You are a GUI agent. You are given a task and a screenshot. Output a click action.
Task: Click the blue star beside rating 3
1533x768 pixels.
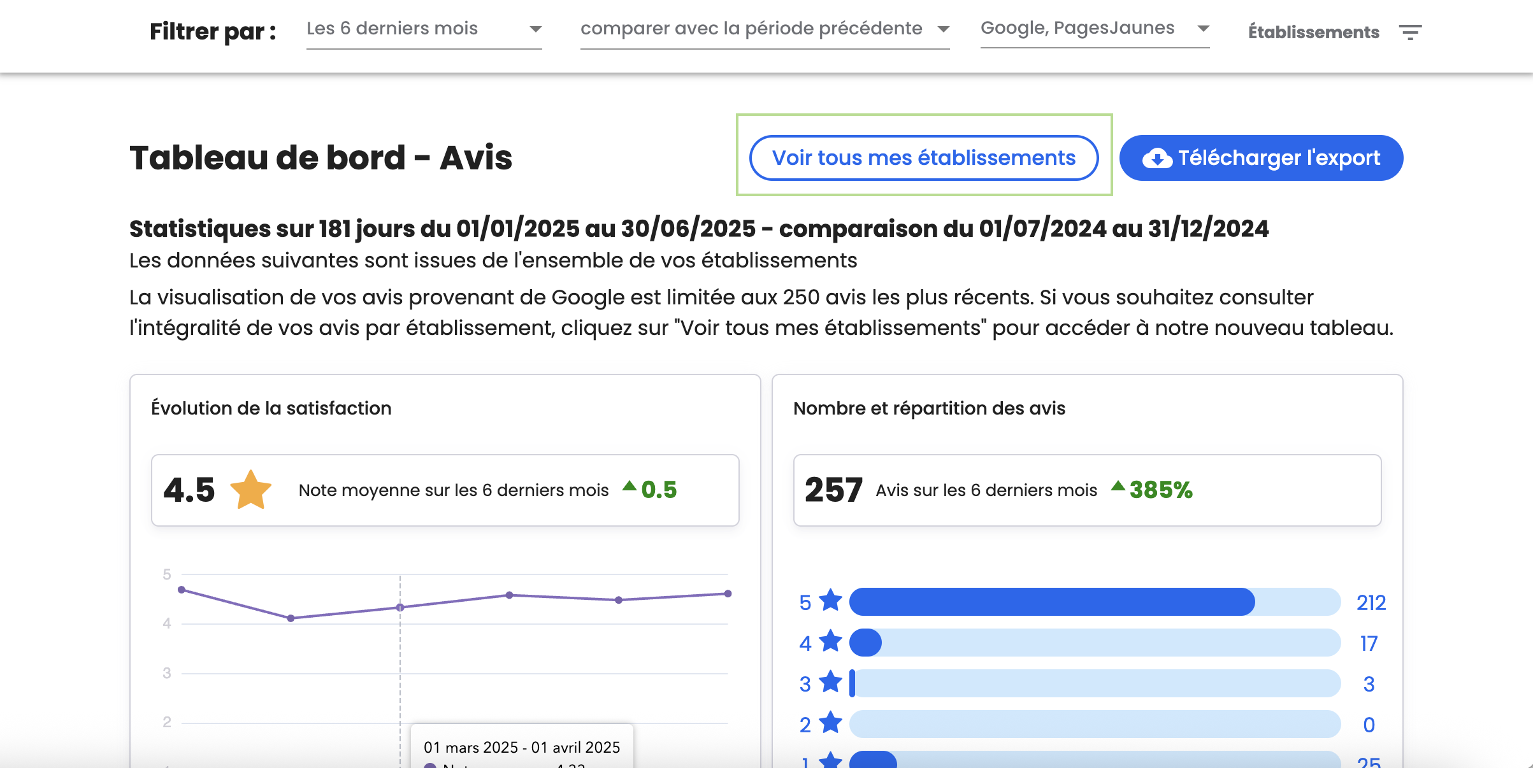pyautogui.click(x=830, y=682)
